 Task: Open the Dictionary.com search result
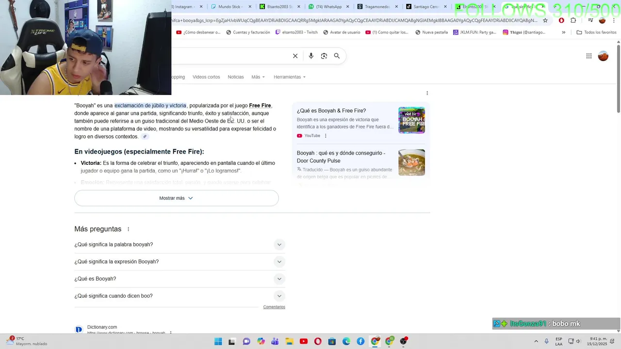(102, 327)
